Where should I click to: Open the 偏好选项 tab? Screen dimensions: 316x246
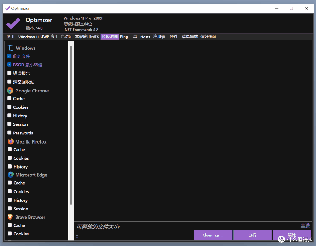pos(209,37)
